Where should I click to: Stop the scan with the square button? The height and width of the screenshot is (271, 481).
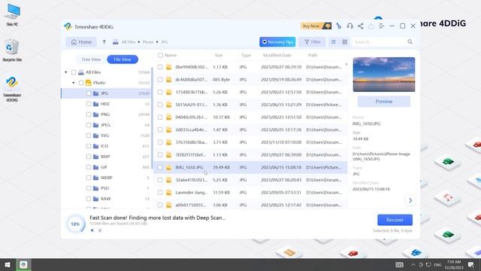(92, 230)
